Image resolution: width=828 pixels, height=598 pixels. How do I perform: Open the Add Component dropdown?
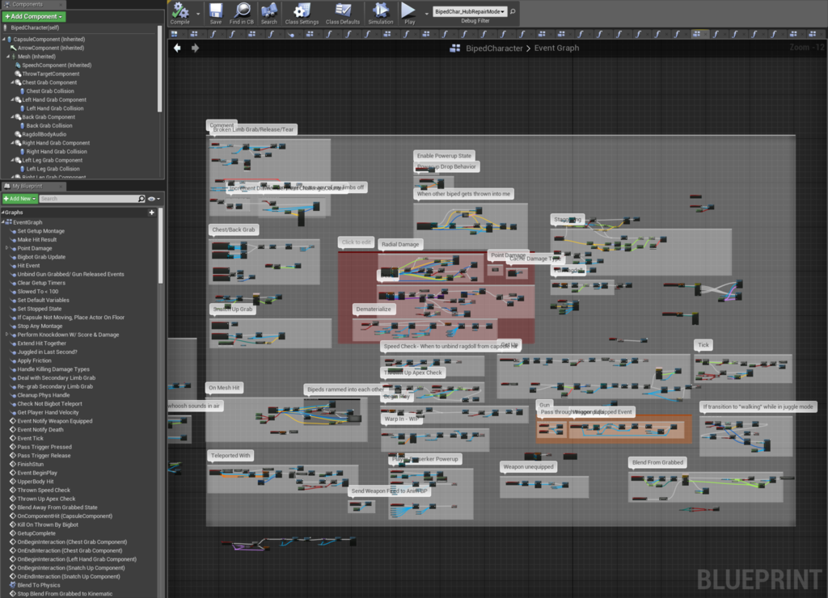click(x=33, y=16)
